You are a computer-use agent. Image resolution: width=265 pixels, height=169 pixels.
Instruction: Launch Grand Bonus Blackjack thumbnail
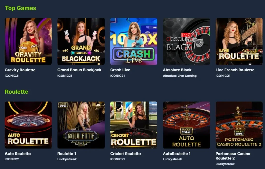81,41
